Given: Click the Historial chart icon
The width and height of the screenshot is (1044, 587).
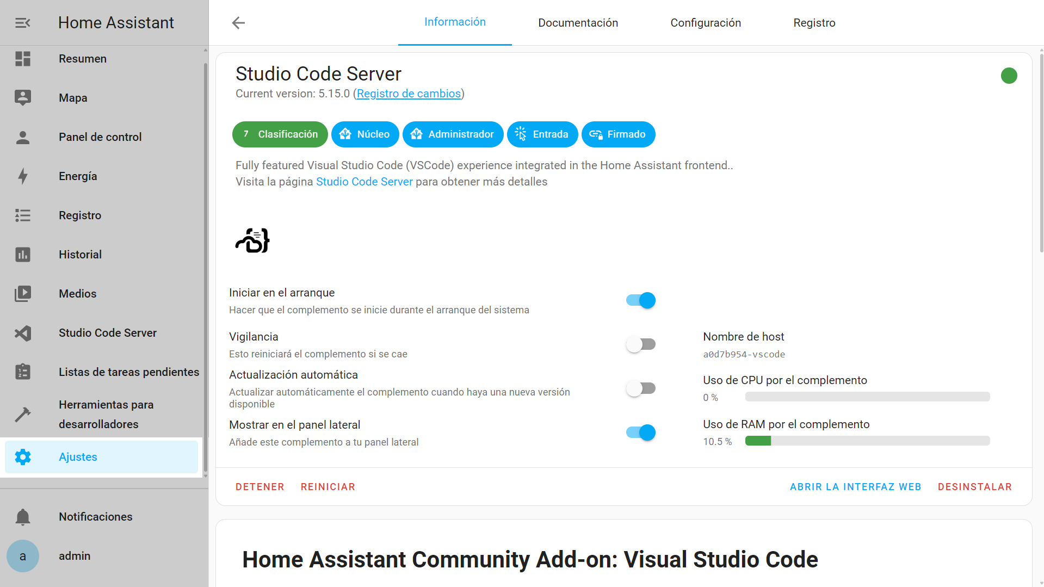Looking at the screenshot, I should click(x=22, y=254).
